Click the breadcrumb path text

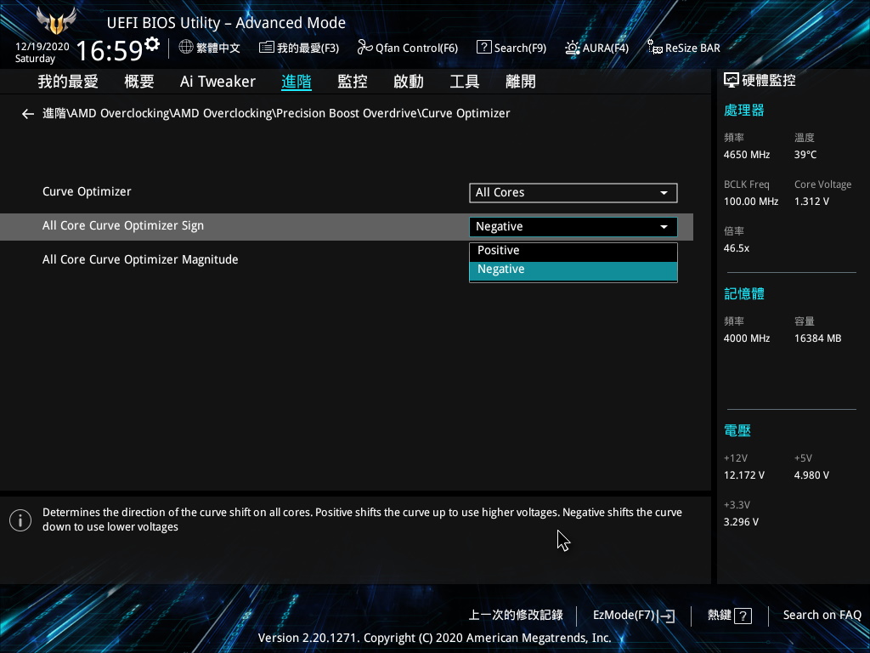tap(276, 113)
